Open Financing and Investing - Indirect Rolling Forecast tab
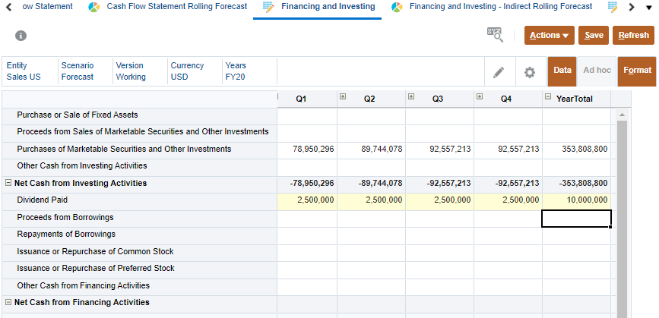659x318 pixels. pos(501,7)
